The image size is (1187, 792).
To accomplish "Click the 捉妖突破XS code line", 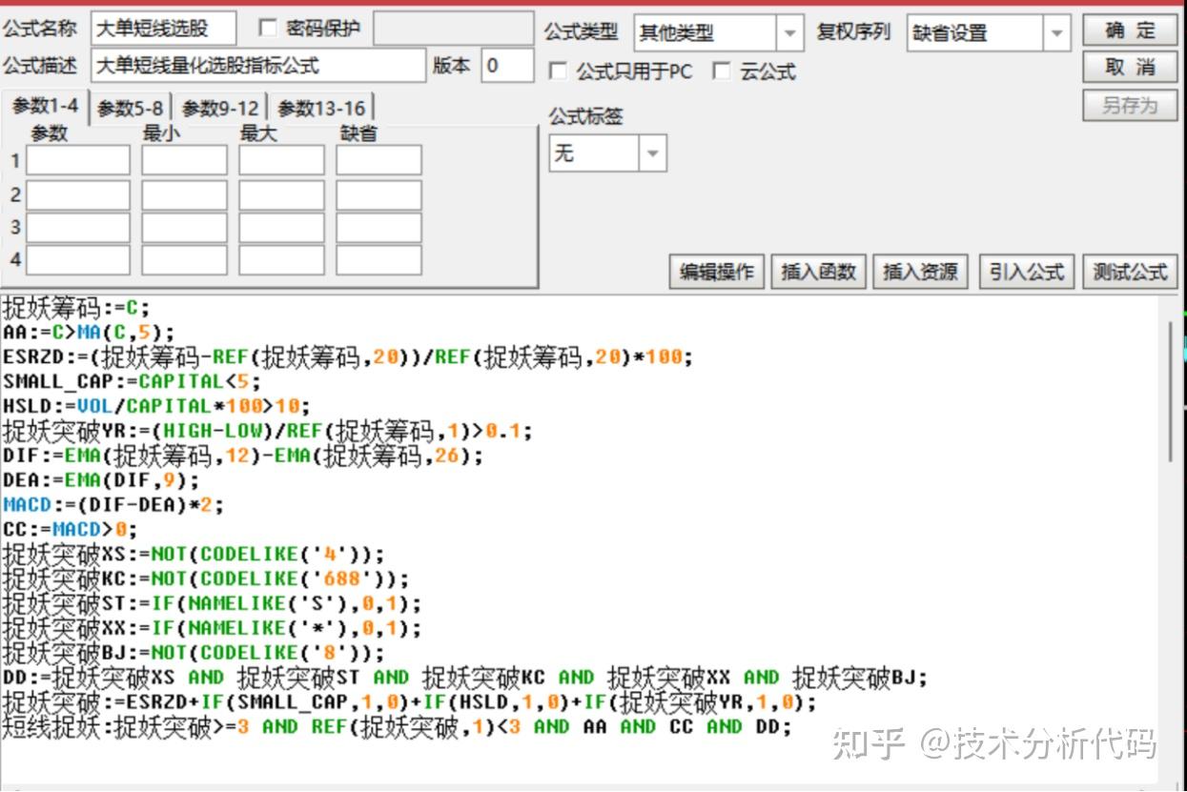I will [194, 554].
